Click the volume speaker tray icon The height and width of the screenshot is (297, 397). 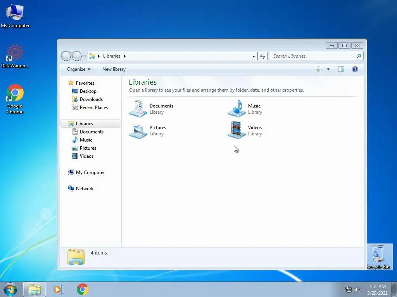(x=358, y=290)
